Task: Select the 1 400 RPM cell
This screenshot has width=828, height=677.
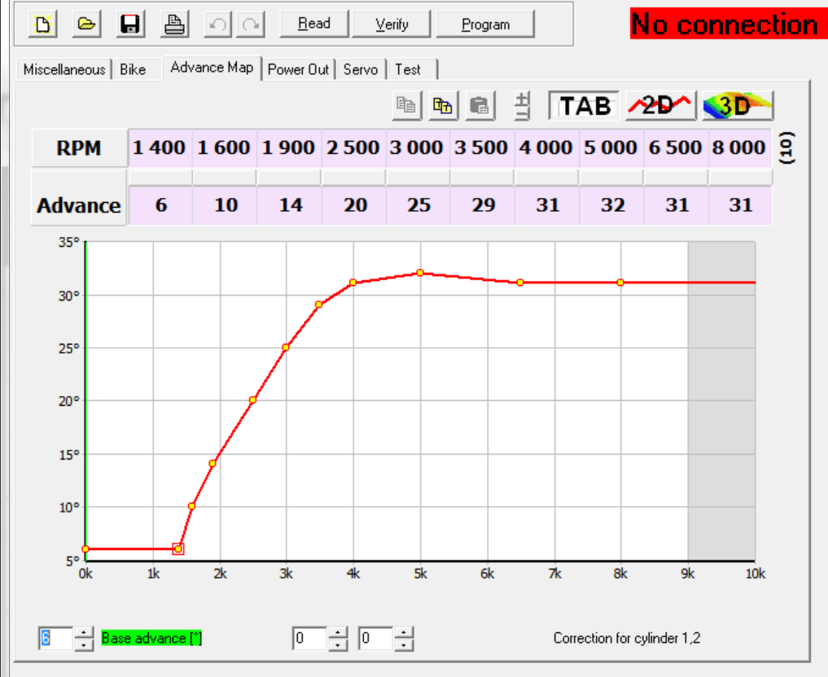Action: coord(160,147)
